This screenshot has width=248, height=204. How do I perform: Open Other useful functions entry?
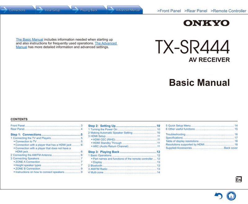[202, 129]
